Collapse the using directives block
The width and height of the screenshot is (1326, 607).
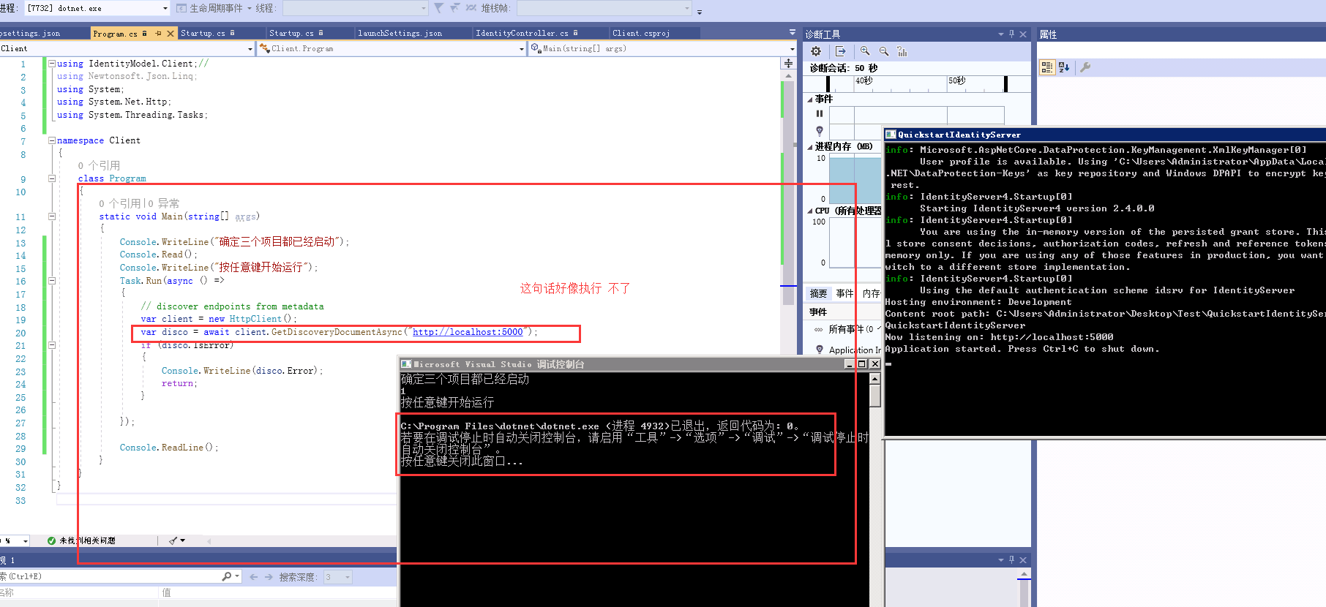52,64
